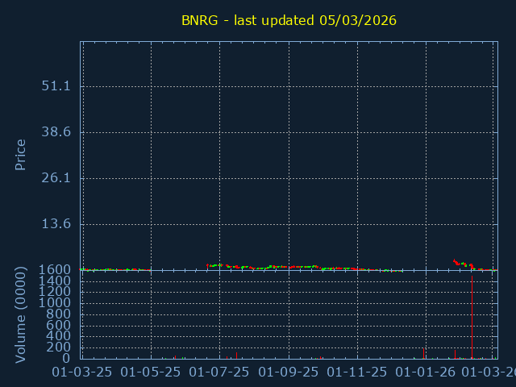
Task: Click the candlestick cluster around July 2025
Action: [x=219, y=265]
